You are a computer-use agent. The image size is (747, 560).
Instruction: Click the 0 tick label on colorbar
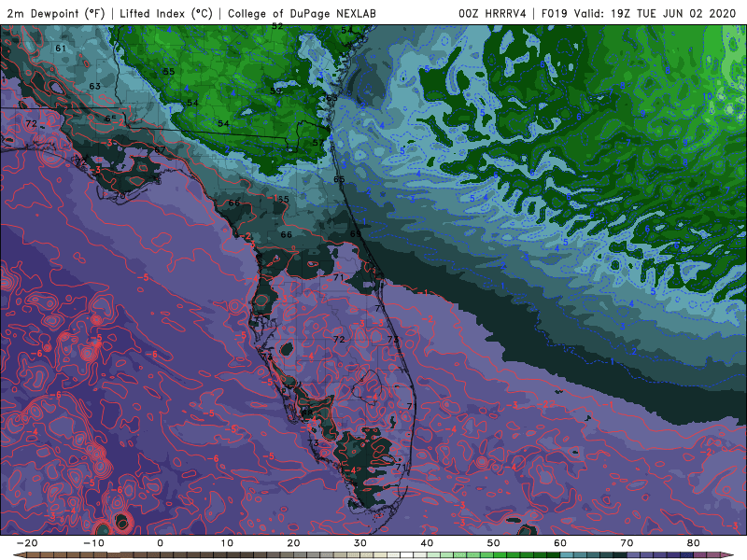[x=160, y=543]
